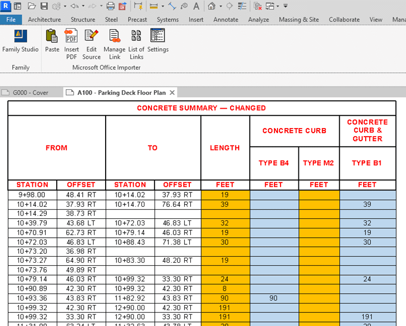406x326 pixels.
Task: Click the Paste clipboard icon
Action: coord(52,41)
